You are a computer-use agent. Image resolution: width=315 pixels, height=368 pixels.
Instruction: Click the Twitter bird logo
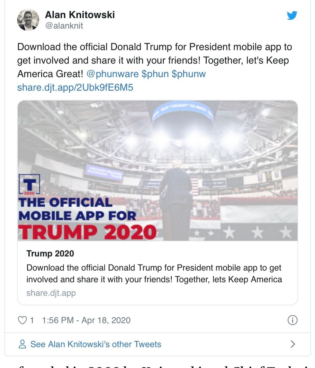(292, 15)
